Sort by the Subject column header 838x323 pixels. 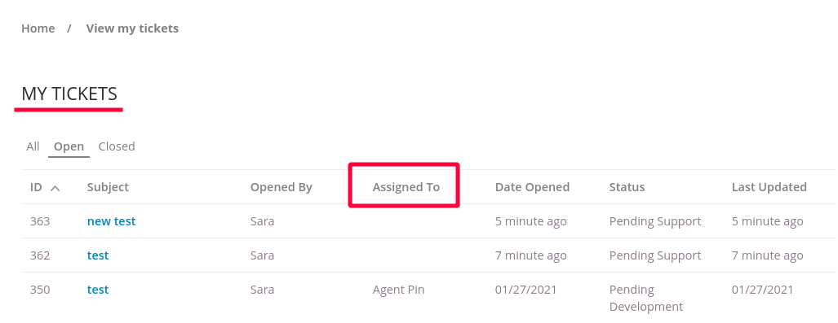(108, 187)
